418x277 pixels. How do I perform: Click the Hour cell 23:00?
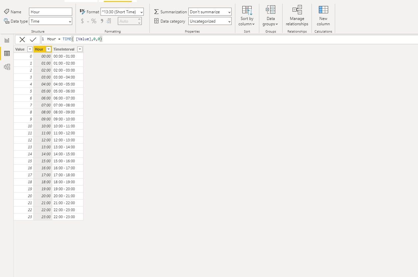pyautogui.click(x=43, y=217)
